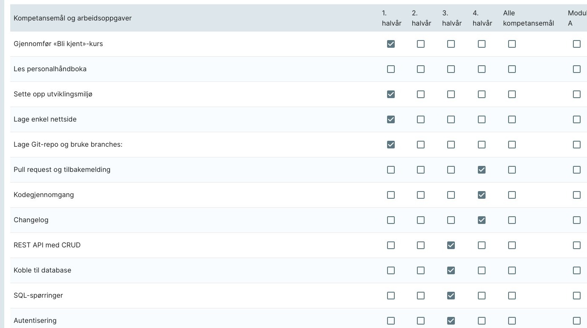The width and height of the screenshot is (587, 328).
Task: Disable 4. halvår for Changelog
Action: (x=482, y=220)
